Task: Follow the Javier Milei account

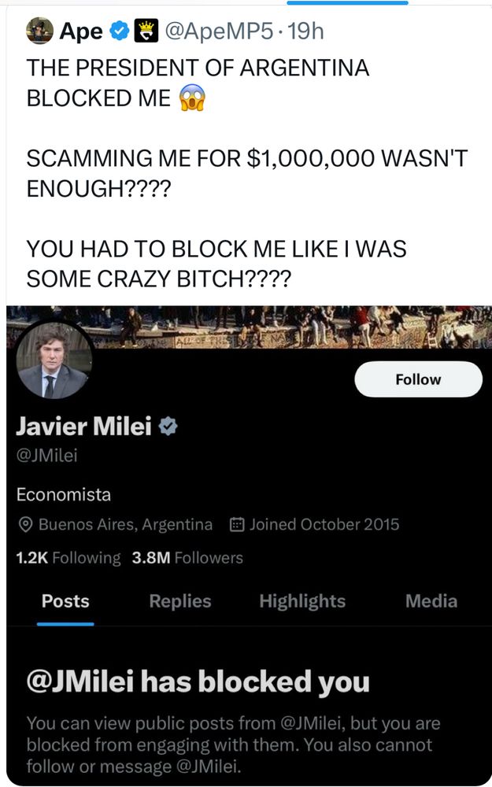Action: coord(418,379)
